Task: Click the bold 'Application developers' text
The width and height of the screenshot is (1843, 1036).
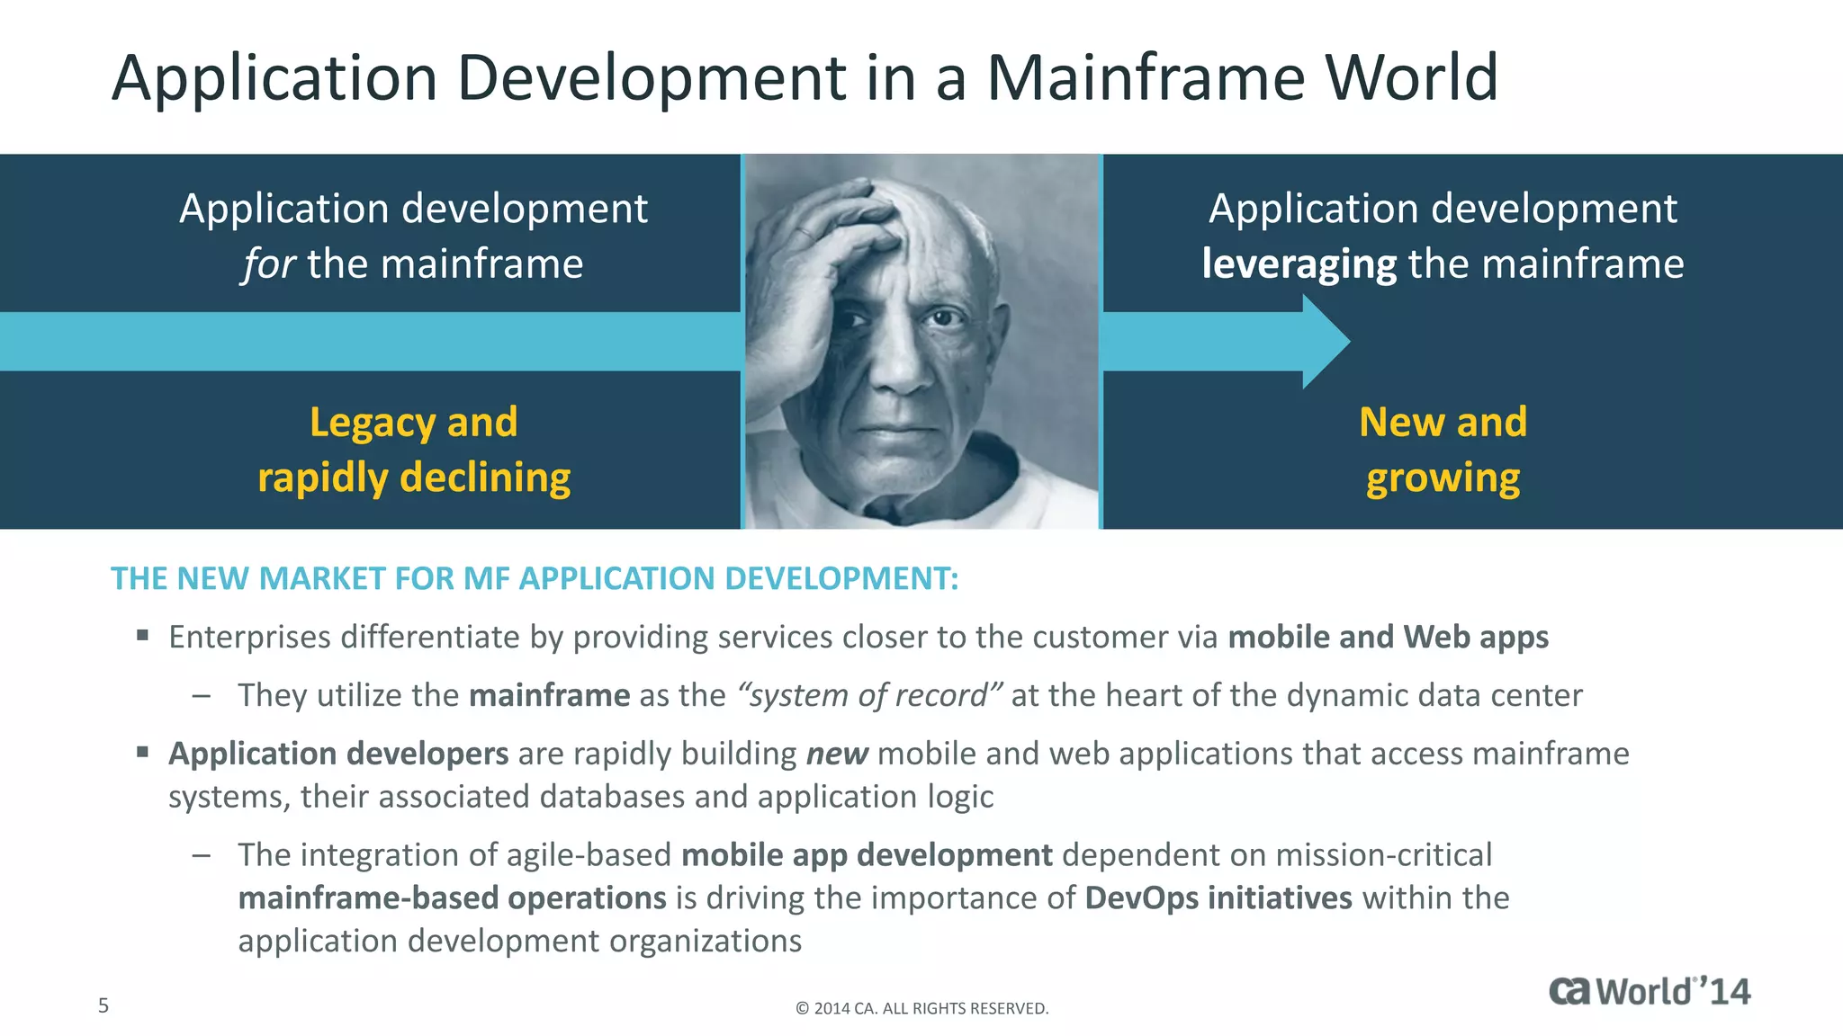Action: pos(338,754)
